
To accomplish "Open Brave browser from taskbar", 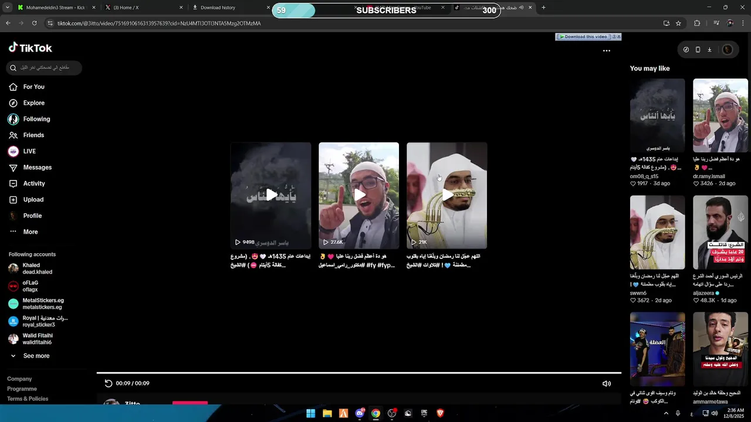I will coord(440,413).
